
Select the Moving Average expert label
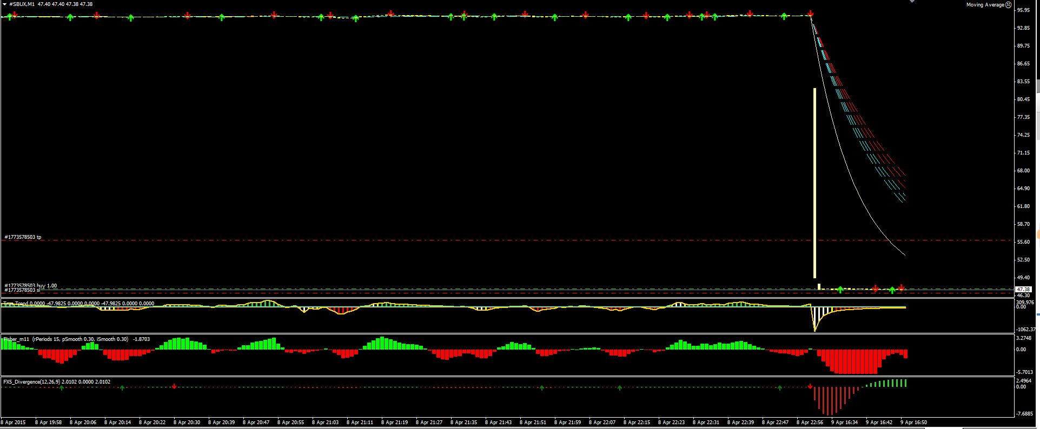click(985, 4)
